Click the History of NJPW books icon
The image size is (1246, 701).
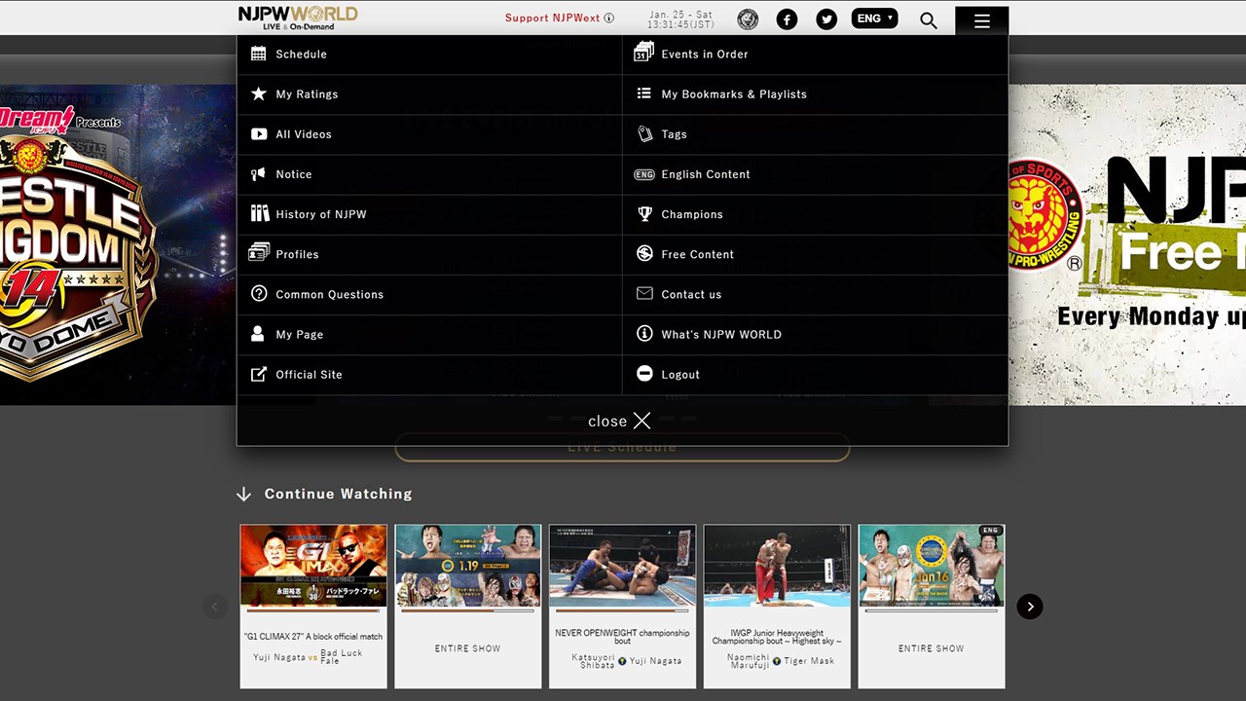point(259,213)
